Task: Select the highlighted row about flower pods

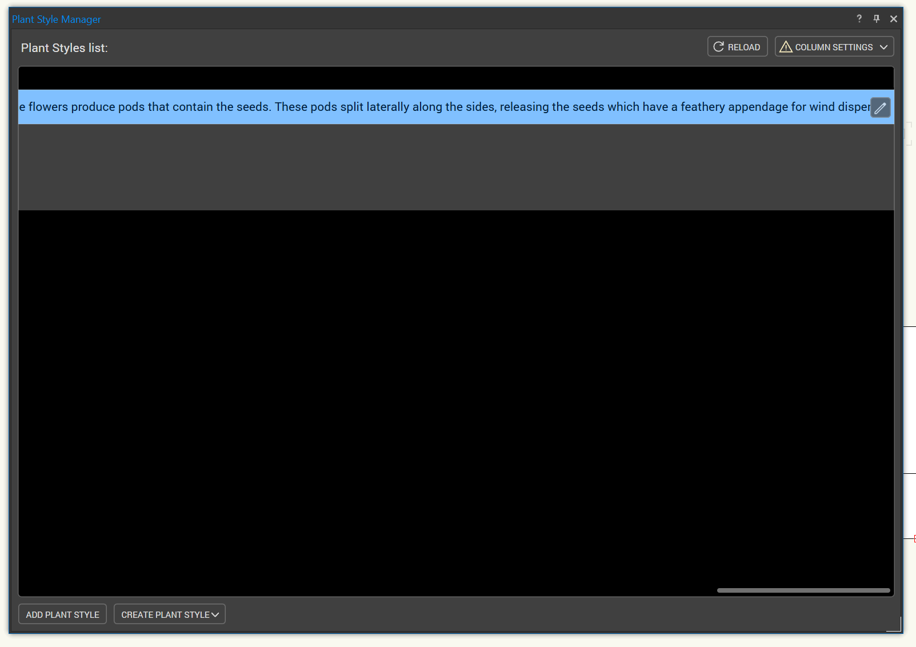Action: [x=400, y=107]
